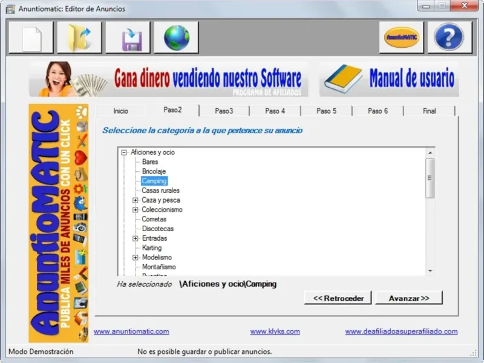This screenshot has height=363, width=484.
Task: Jump to the Final tab
Action: 430,111
